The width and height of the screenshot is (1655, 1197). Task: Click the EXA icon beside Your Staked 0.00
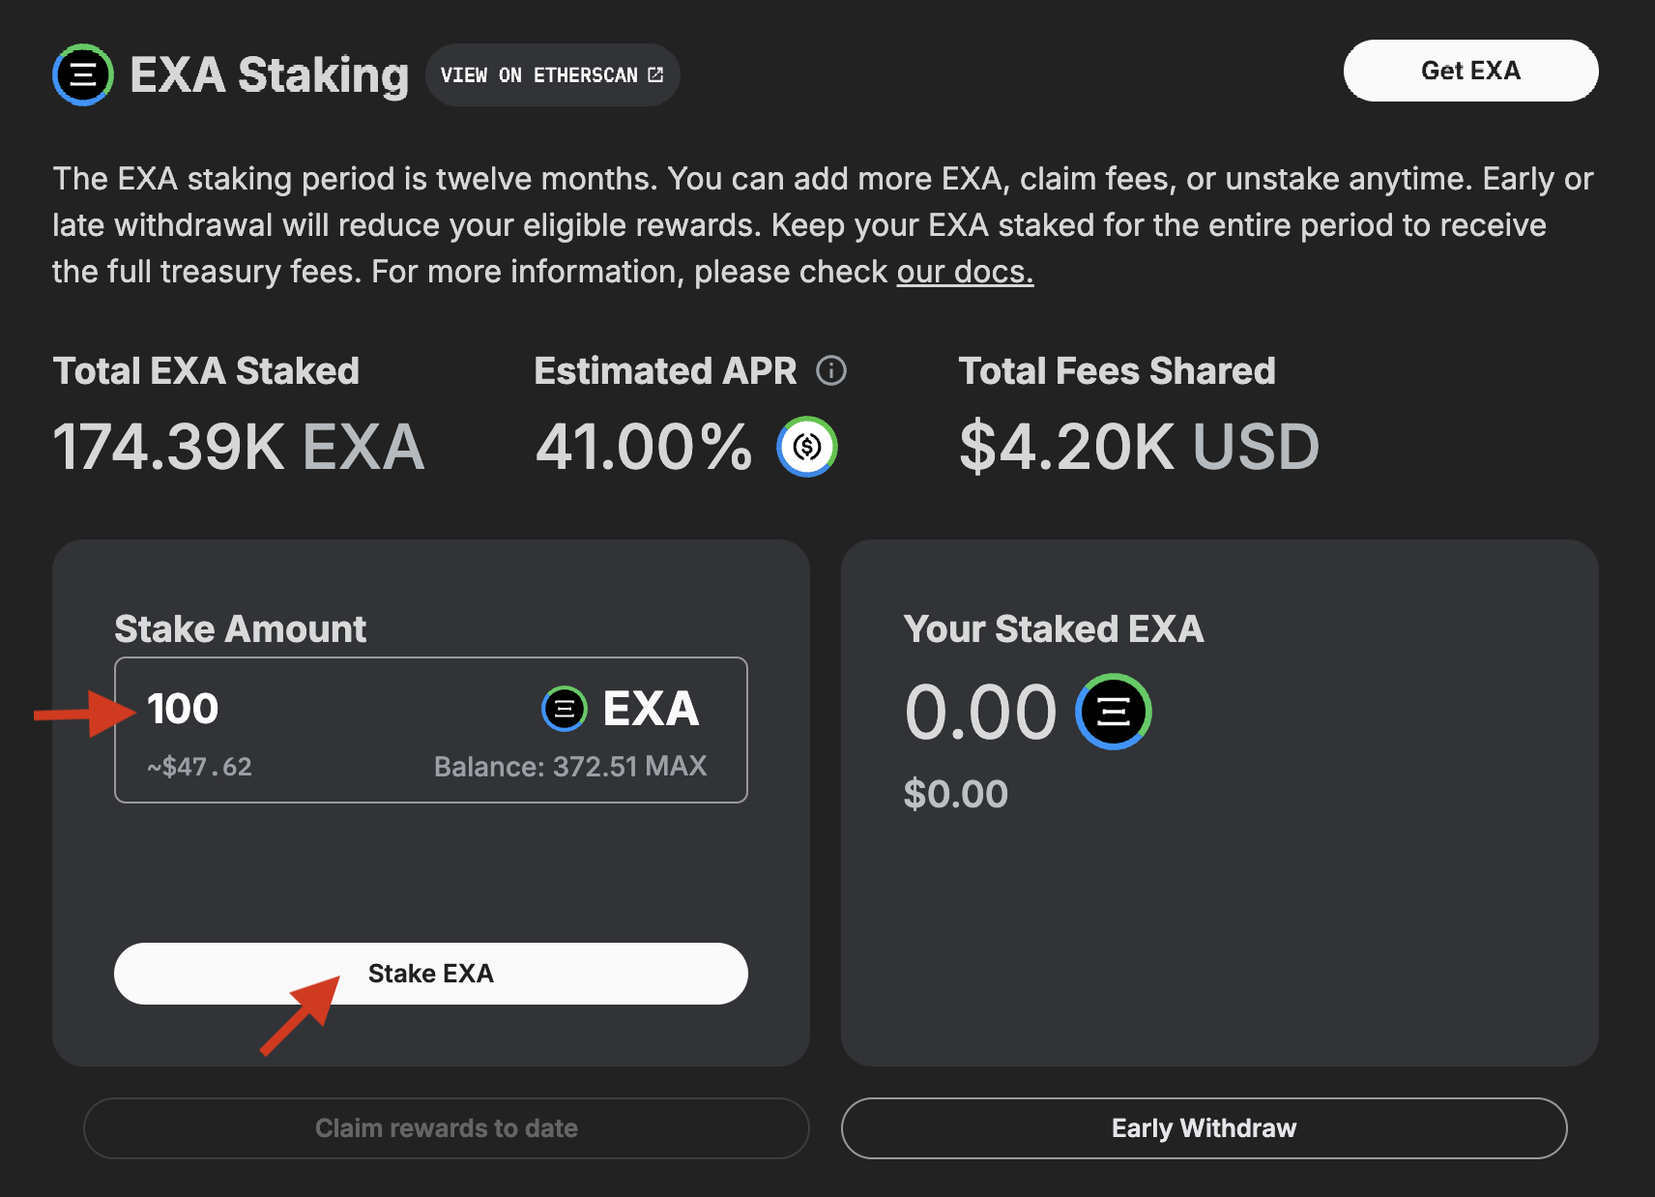(x=1114, y=712)
